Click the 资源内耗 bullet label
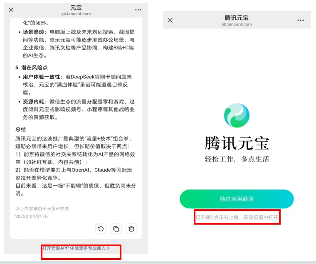This screenshot has width=316, height=264. click(33, 102)
